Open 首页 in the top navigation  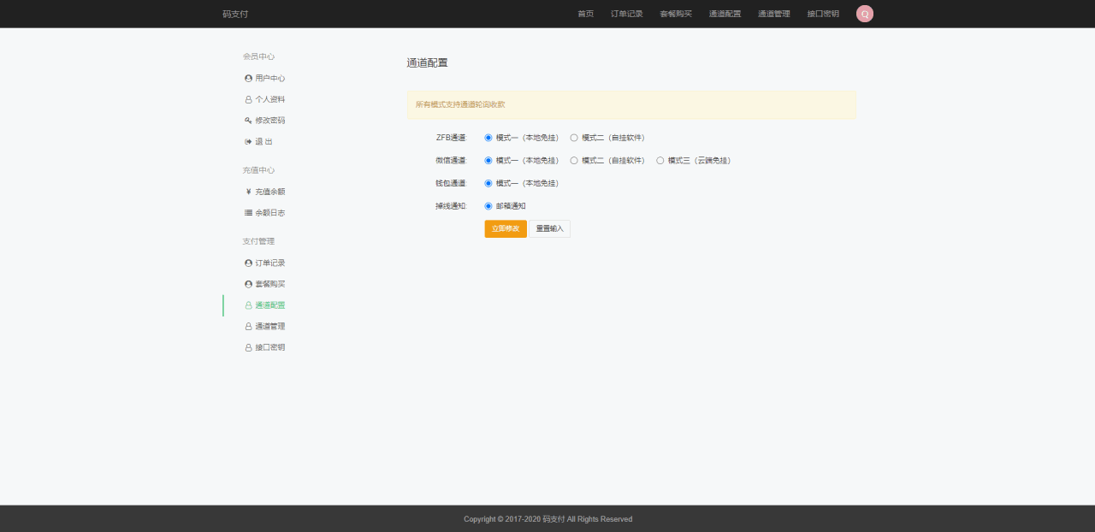point(585,14)
